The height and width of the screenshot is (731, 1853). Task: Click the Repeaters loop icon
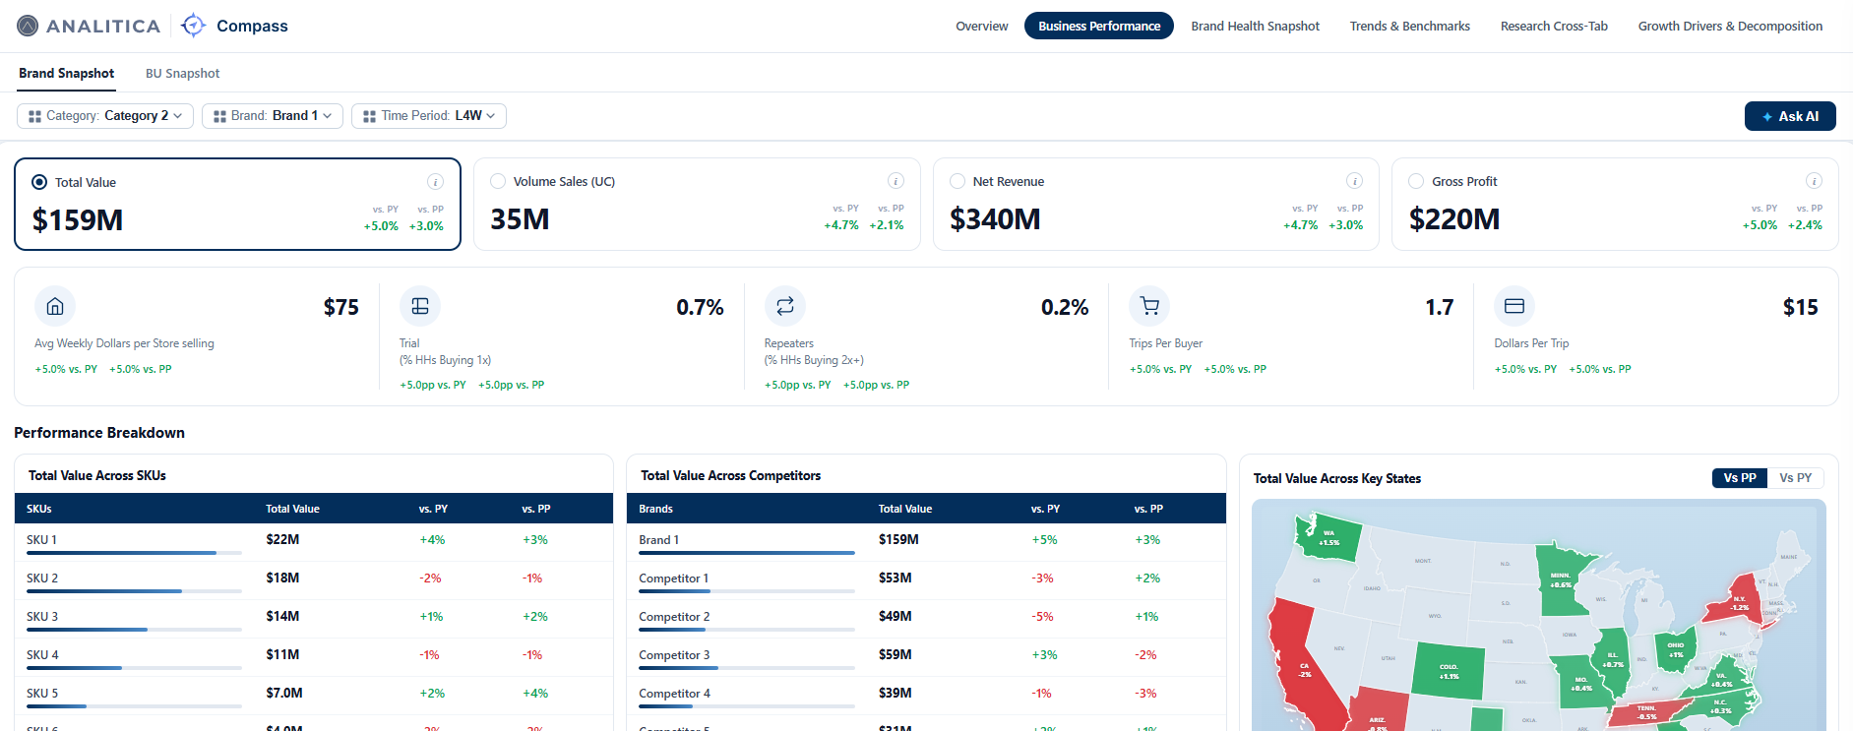coord(785,306)
